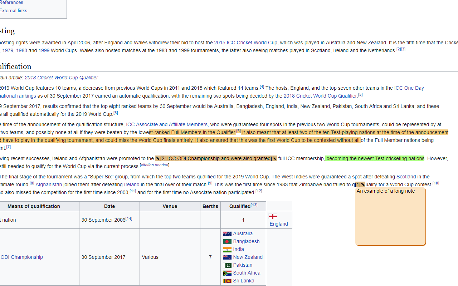This screenshot has width=458, height=286.
Task: Click the orange highlighted text 'st-ranked Full Members in the Qualifier.'
Action: [x=193, y=132]
